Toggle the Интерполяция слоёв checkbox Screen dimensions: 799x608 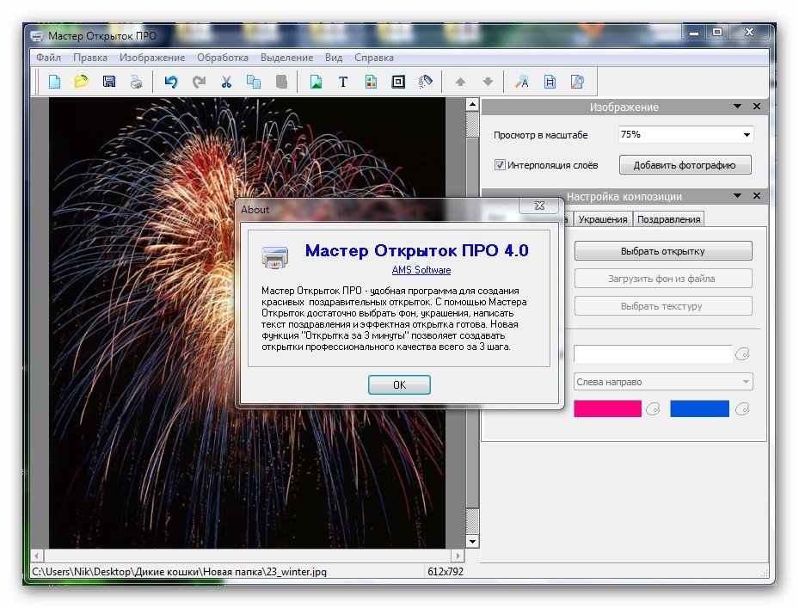(500, 165)
